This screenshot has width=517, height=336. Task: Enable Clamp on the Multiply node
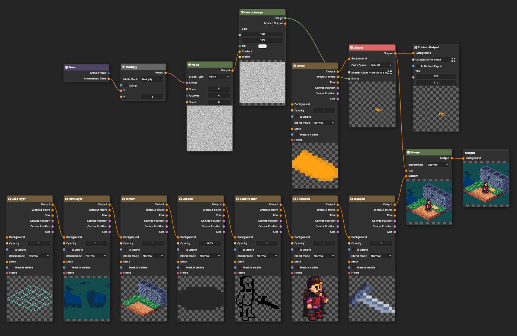(126, 85)
